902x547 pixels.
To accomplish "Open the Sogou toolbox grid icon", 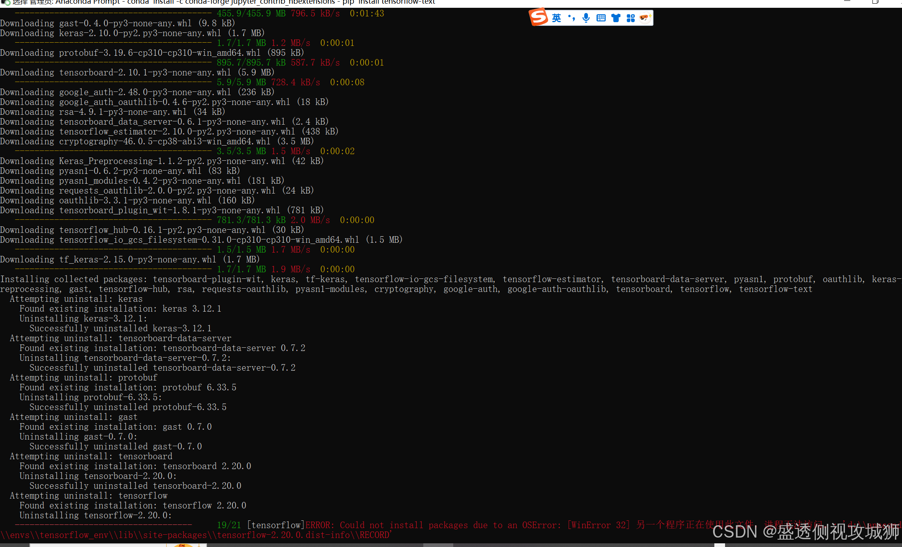I will click(631, 18).
